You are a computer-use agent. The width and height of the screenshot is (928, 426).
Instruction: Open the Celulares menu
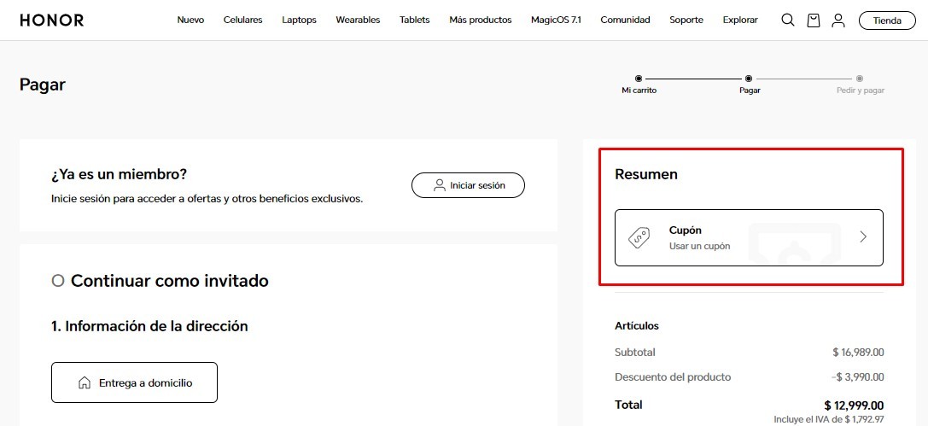coord(242,20)
